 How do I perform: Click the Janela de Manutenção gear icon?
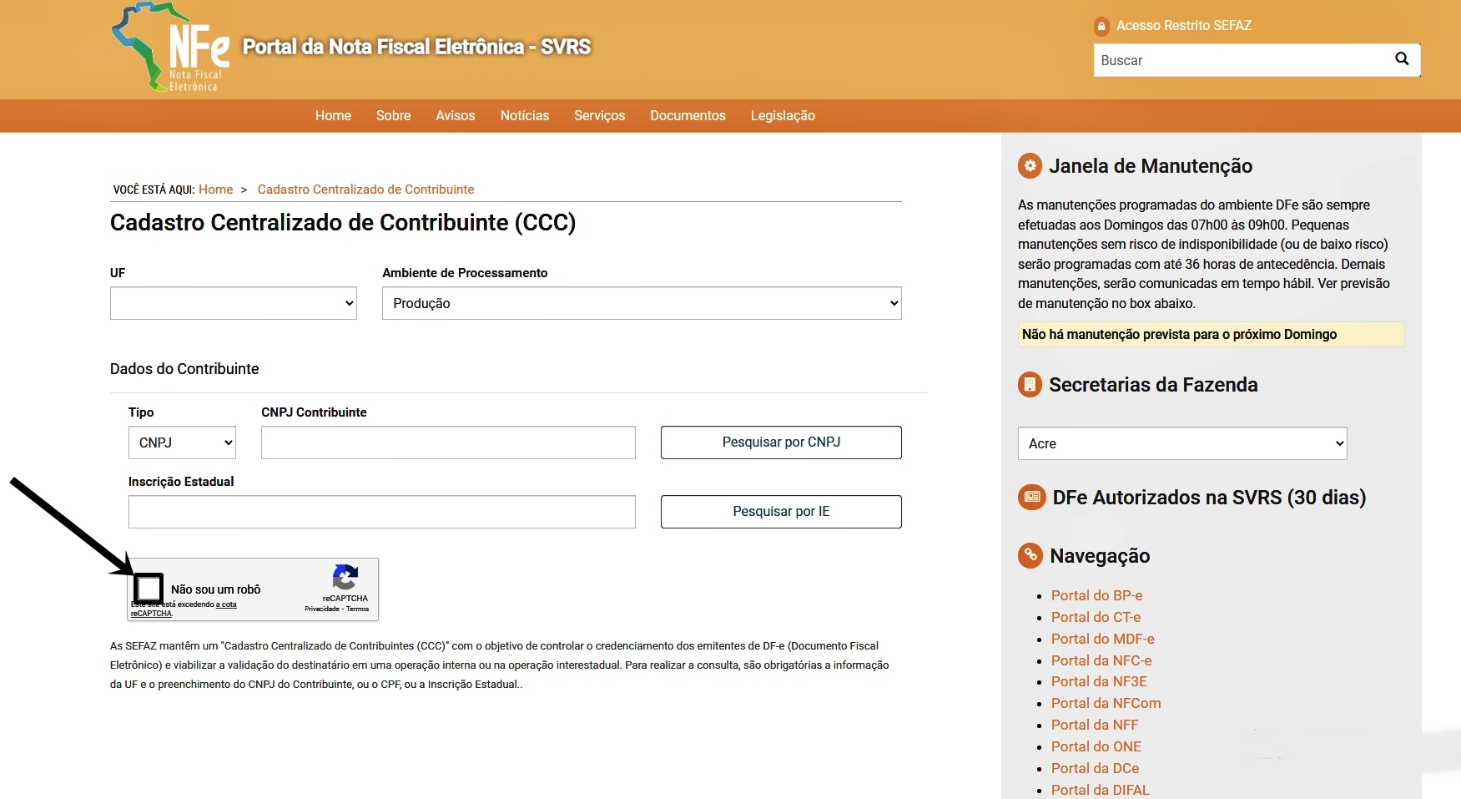point(1030,165)
